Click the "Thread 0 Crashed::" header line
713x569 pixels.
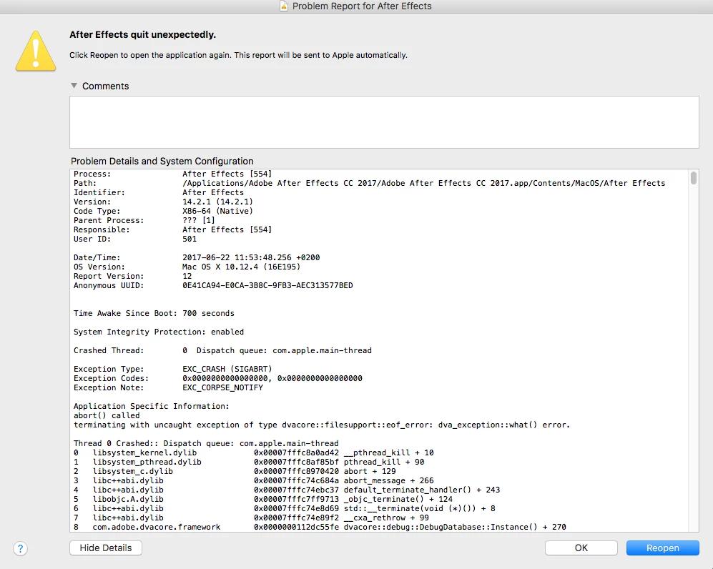tap(206, 444)
